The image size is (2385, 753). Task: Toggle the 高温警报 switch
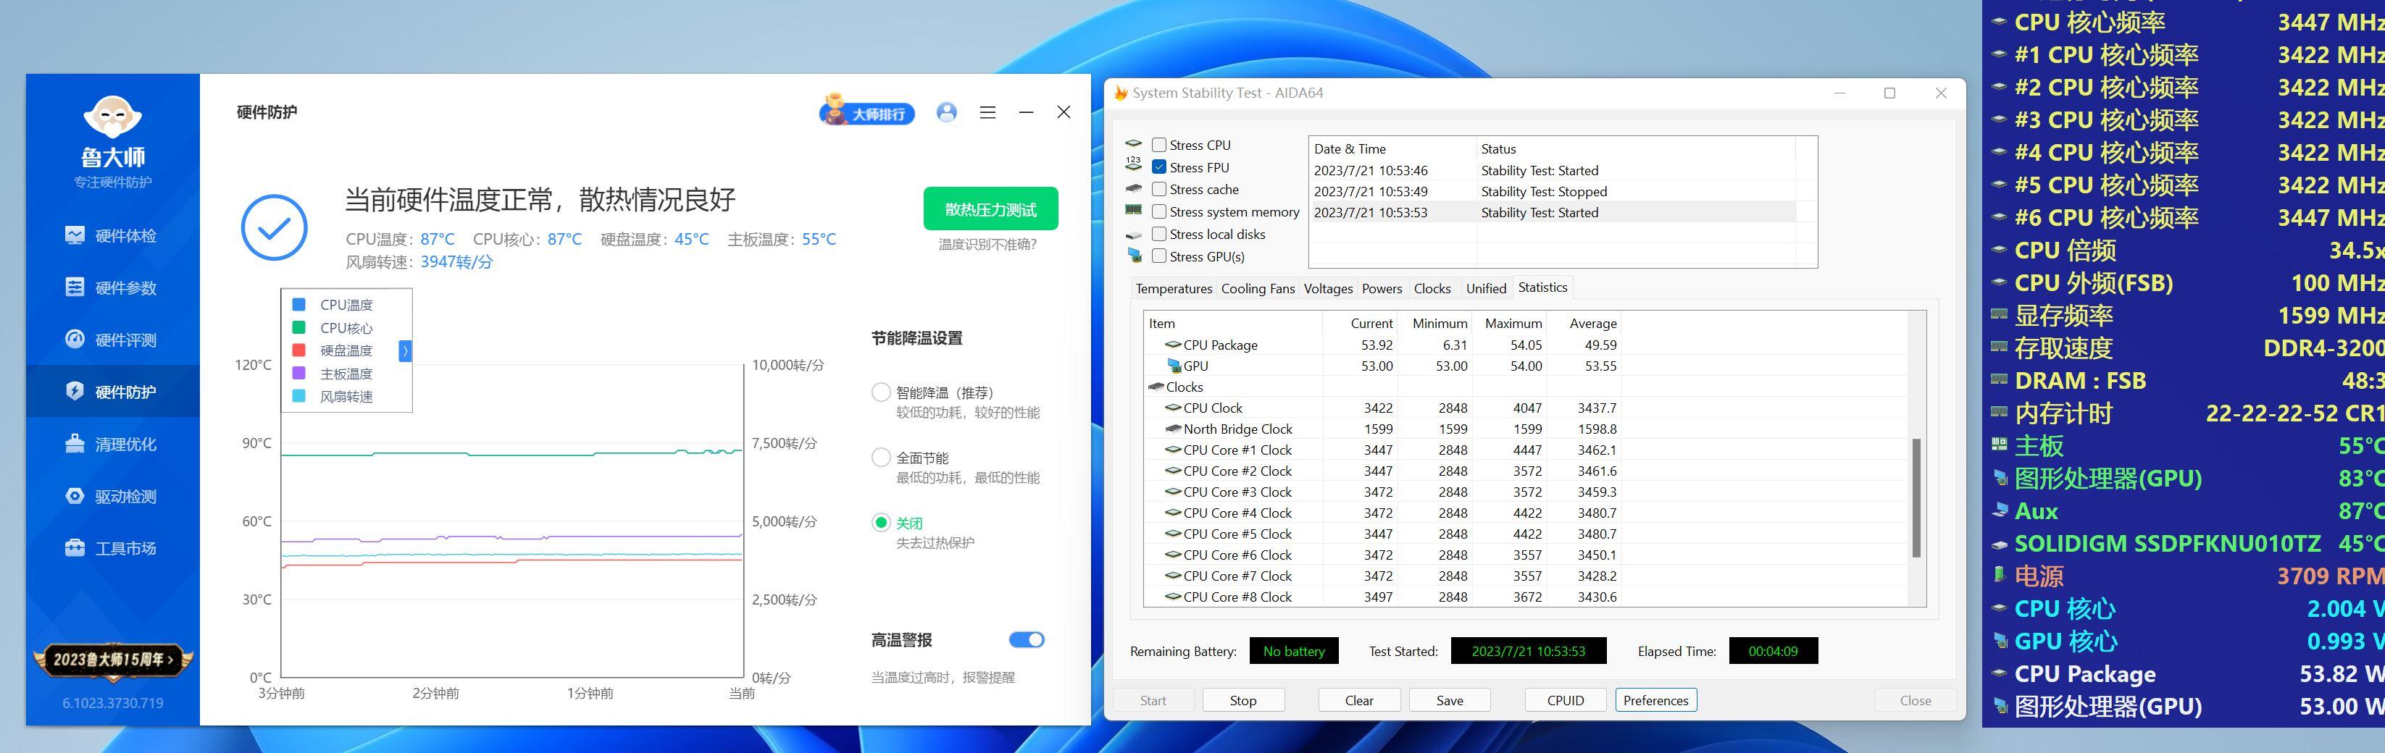(x=1026, y=639)
